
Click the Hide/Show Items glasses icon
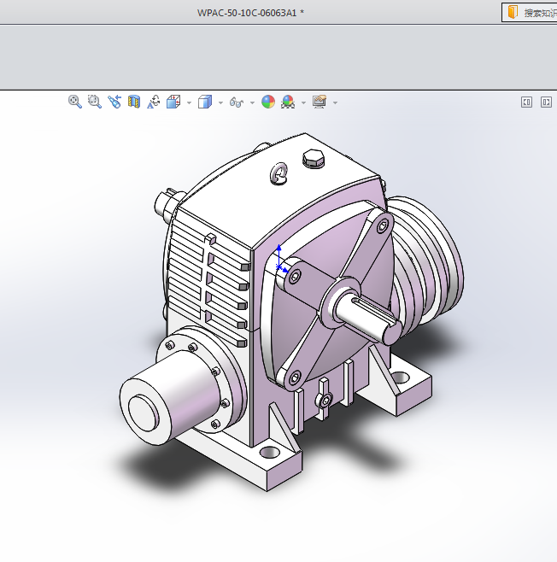coord(237,102)
